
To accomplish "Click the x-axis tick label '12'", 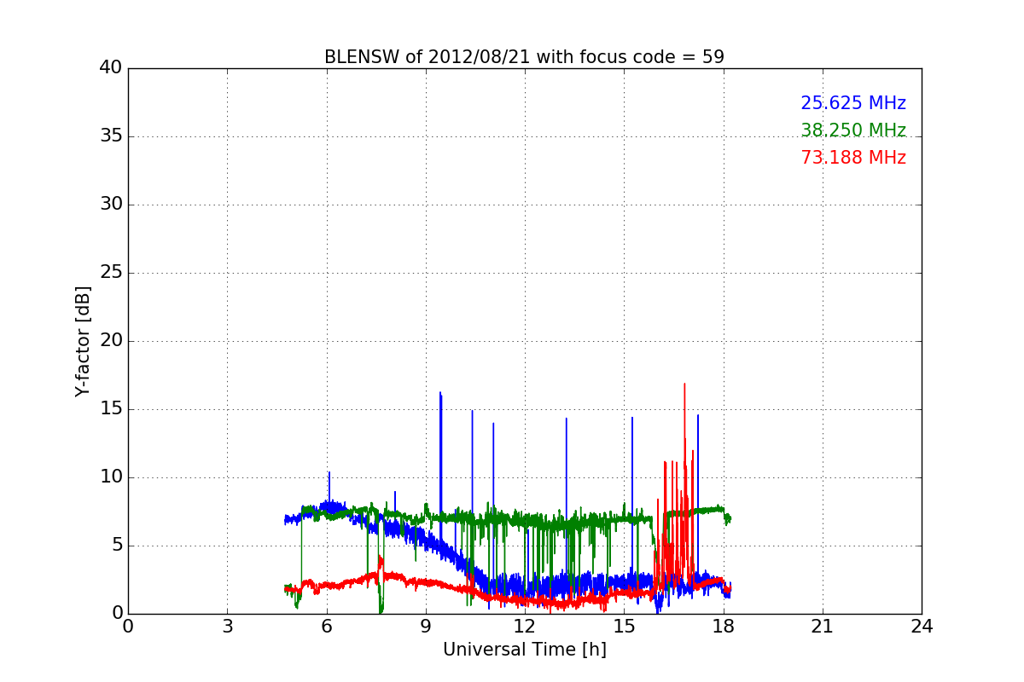I will [525, 627].
